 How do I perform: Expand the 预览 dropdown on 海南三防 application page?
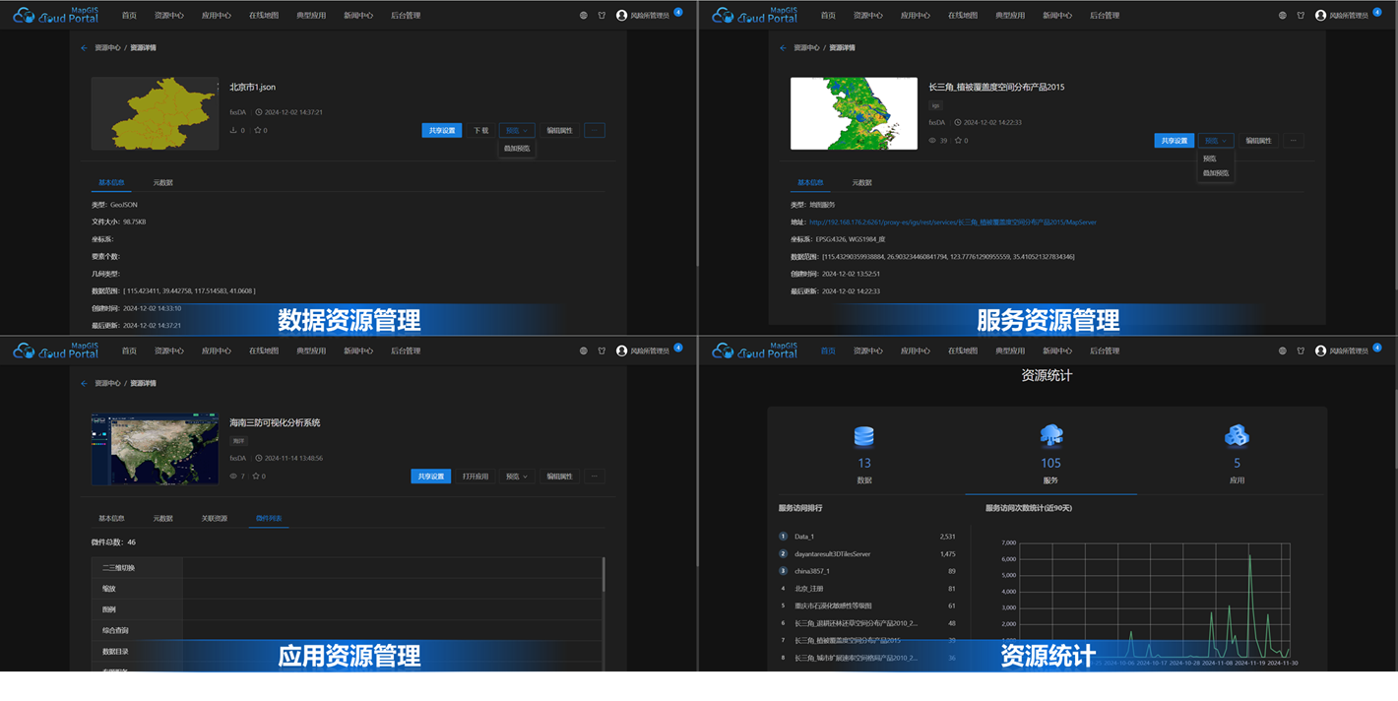pyautogui.click(x=517, y=477)
